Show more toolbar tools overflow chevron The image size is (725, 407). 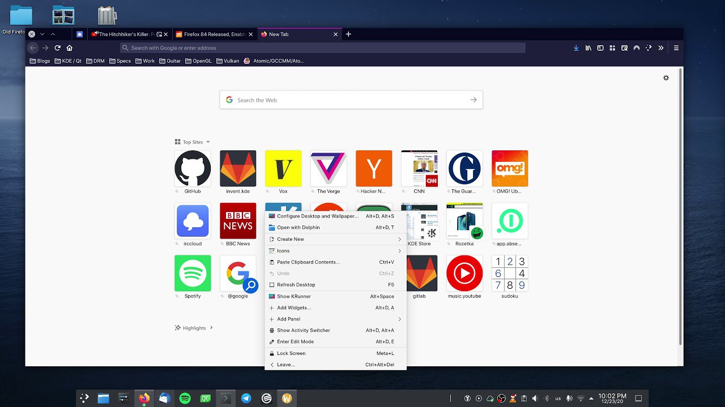pos(660,48)
